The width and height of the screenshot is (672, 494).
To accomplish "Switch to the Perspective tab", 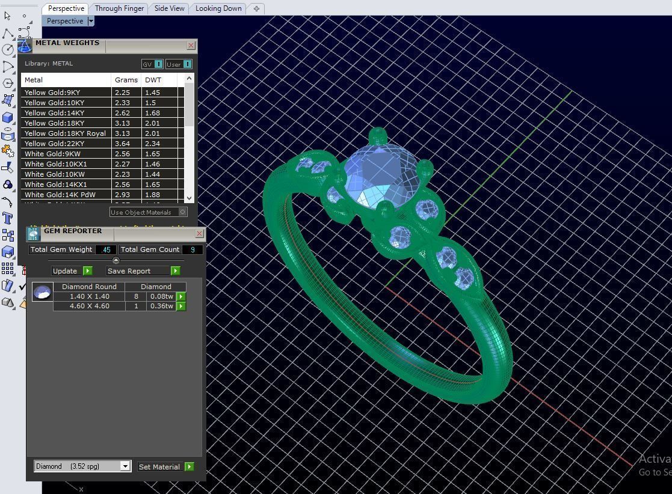I will (x=66, y=8).
